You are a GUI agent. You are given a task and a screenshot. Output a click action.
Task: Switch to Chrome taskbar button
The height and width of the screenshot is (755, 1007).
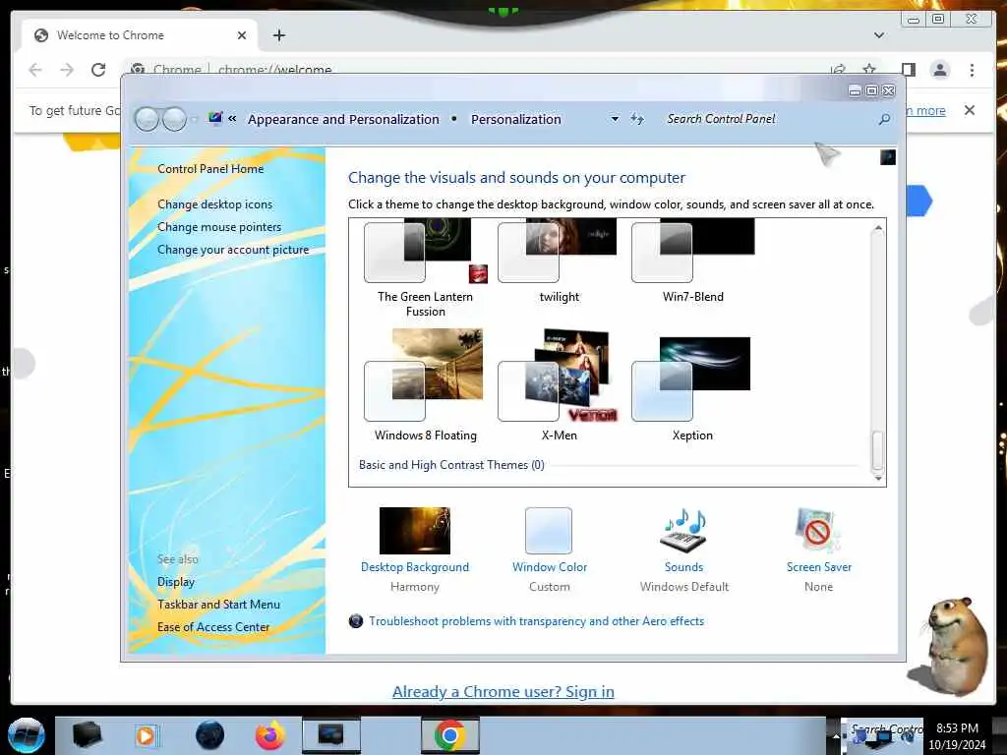449,735
